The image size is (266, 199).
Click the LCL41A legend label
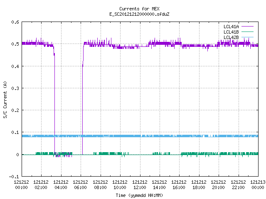231,27
